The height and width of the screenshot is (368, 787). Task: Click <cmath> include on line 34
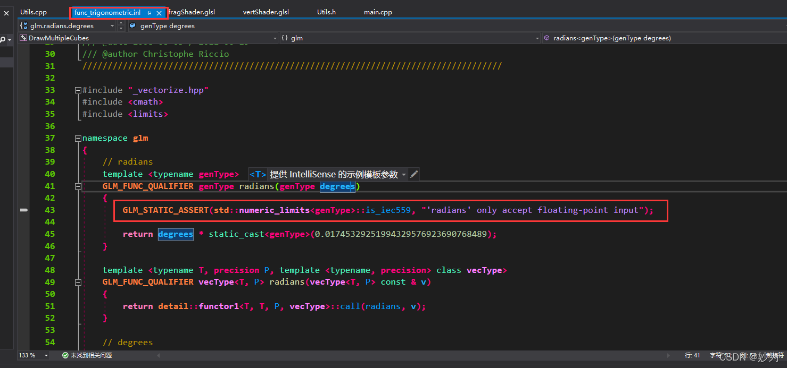click(x=145, y=102)
